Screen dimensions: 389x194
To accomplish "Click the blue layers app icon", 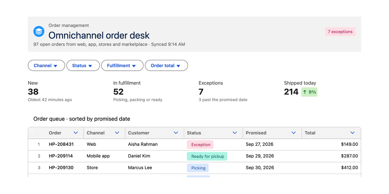I will [39, 32].
